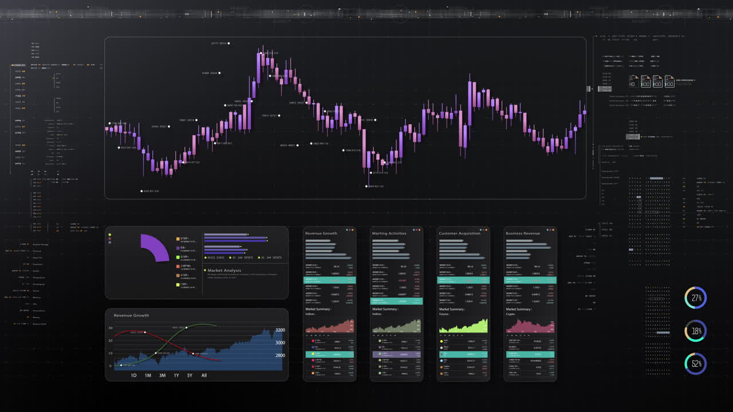Select the highlighted teal MONEY C-01 row in Business Revenue
Image resolution: width=733 pixels, height=412 pixels.
click(x=530, y=280)
